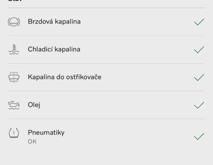Viewport: 213px width, 165px height.
Task: Tap the tyre pressure icon
Action: point(14,133)
